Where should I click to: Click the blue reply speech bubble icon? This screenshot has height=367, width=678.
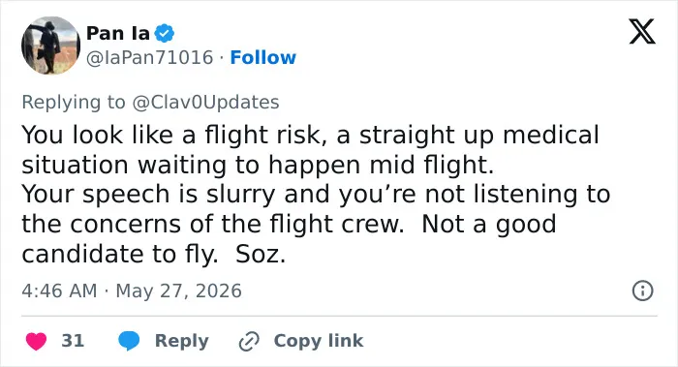click(129, 341)
